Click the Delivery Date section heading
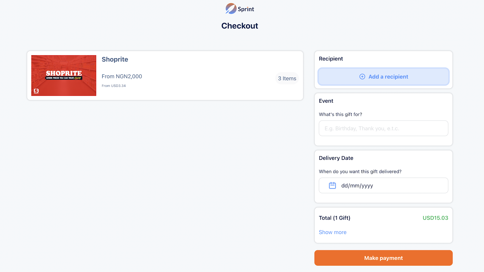Viewport: 484px width, 272px height. (x=336, y=158)
